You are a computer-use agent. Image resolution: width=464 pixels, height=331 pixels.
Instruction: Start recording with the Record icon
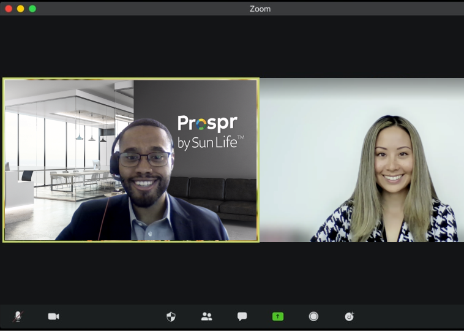pyautogui.click(x=313, y=316)
